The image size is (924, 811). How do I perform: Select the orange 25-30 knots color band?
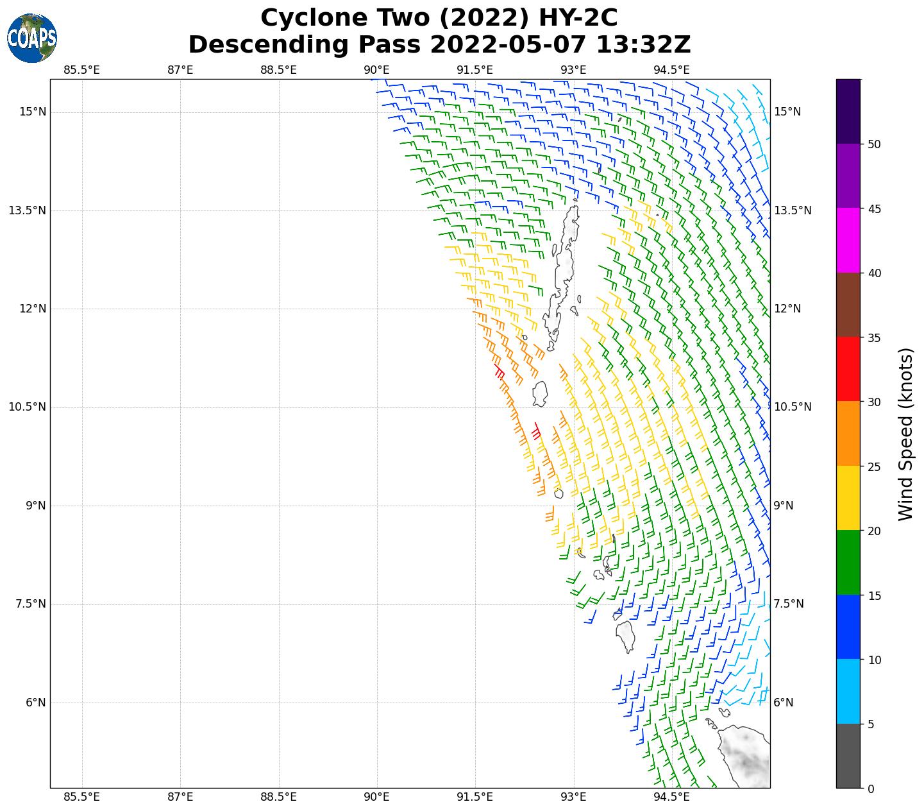[848, 433]
